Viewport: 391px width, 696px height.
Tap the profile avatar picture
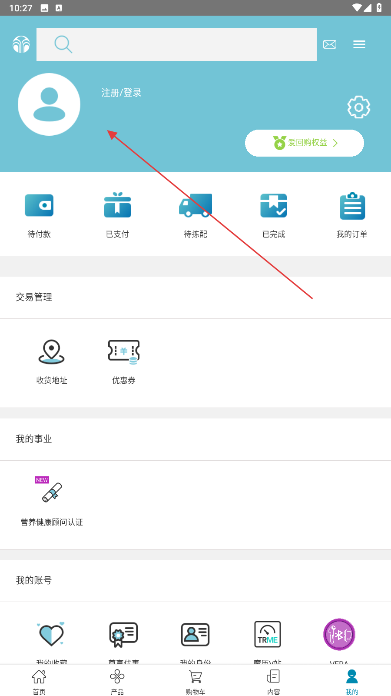(x=49, y=104)
